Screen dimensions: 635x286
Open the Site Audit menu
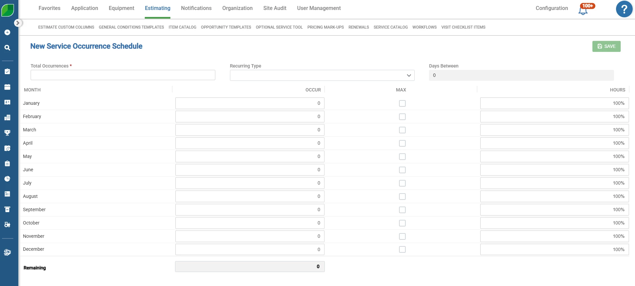(x=275, y=8)
